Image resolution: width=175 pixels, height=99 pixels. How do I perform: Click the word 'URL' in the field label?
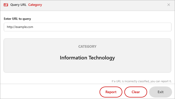[15, 19]
